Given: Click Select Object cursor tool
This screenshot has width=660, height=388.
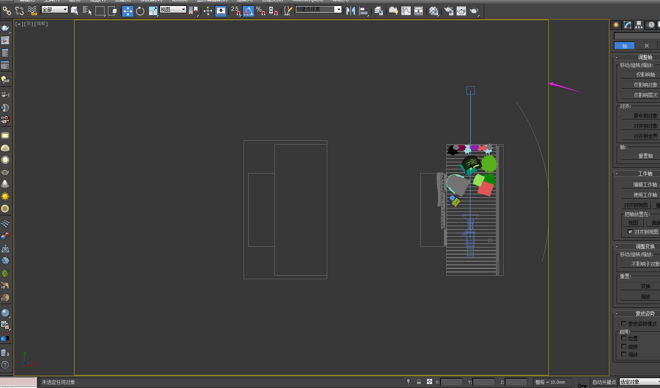Looking at the screenshot, I should click(x=75, y=11).
